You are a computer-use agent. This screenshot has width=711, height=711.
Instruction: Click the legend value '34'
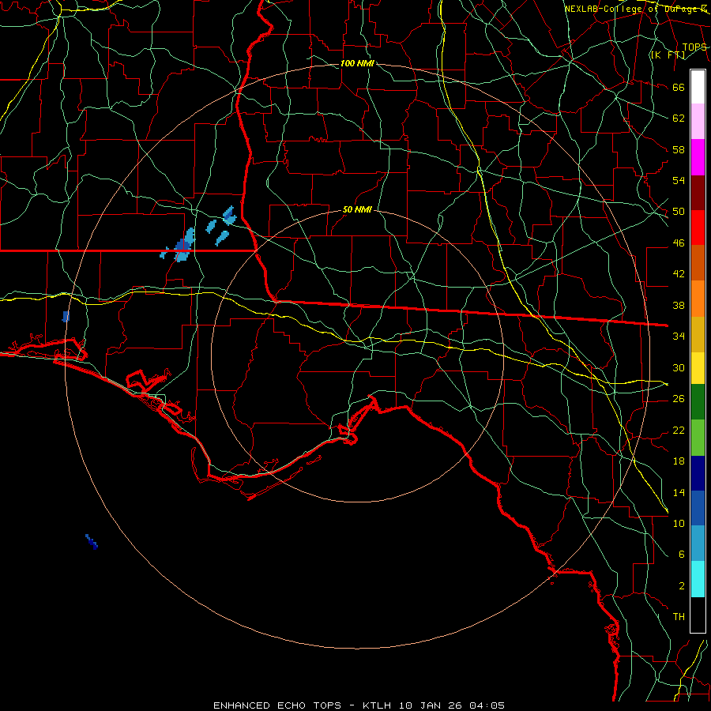coord(679,337)
